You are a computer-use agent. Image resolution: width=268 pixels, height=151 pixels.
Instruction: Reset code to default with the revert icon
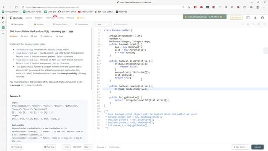coord(253,24)
